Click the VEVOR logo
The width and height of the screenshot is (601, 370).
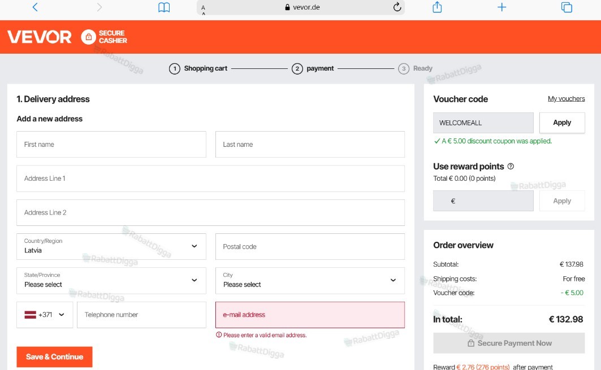(40, 37)
